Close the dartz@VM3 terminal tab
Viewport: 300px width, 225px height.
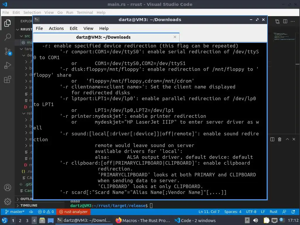pos(175,37)
